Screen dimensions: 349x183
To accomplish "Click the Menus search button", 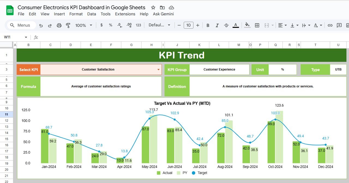I will click(21, 25).
